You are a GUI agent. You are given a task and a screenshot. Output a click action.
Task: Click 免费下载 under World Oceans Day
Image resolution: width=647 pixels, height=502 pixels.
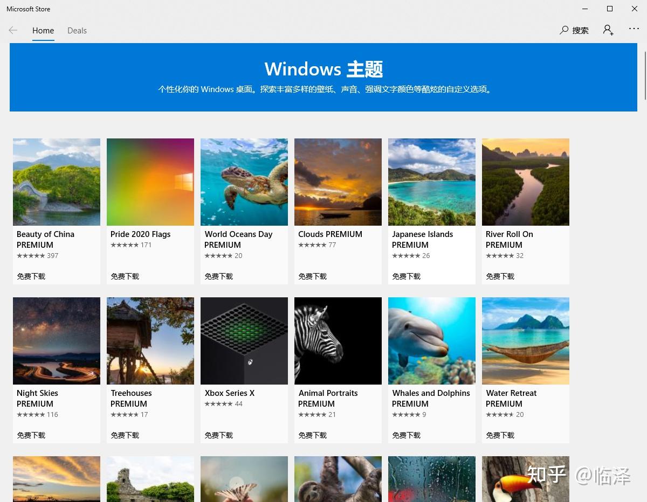219,276
